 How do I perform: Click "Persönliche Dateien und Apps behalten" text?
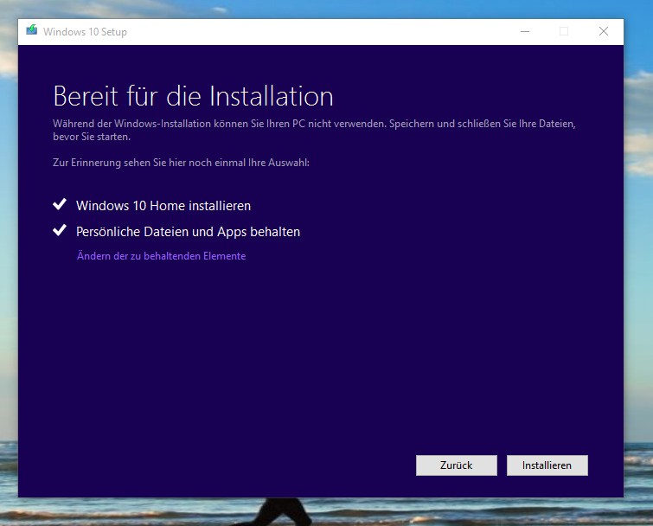(x=188, y=232)
